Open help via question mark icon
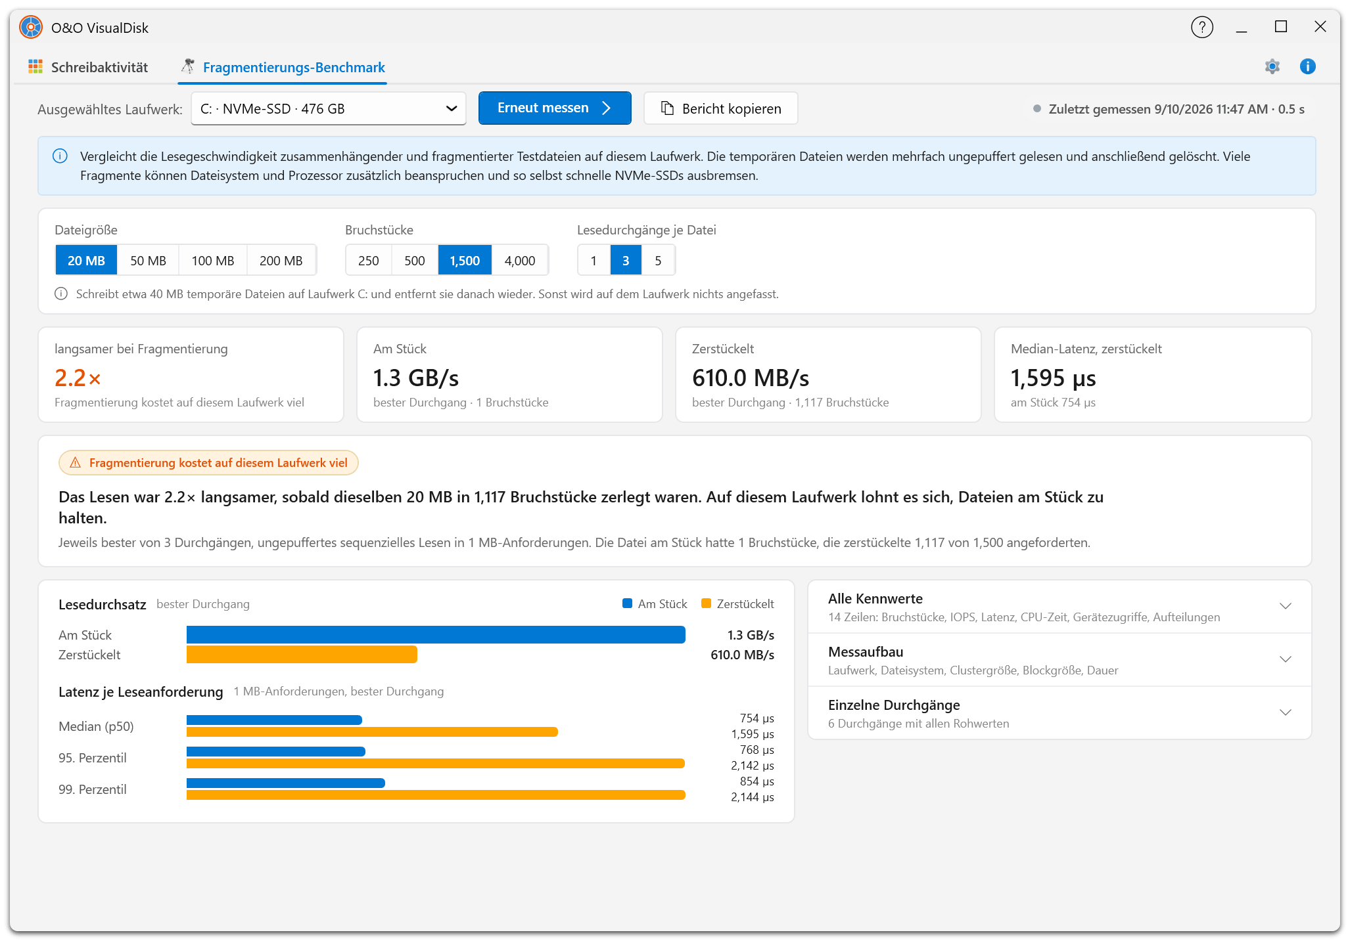This screenshot has width=1350, height=941. [x=1201, y=28]
